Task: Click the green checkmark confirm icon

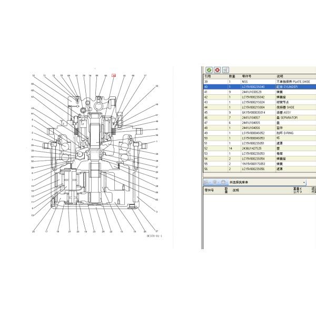Action: (x=209, y=70)
